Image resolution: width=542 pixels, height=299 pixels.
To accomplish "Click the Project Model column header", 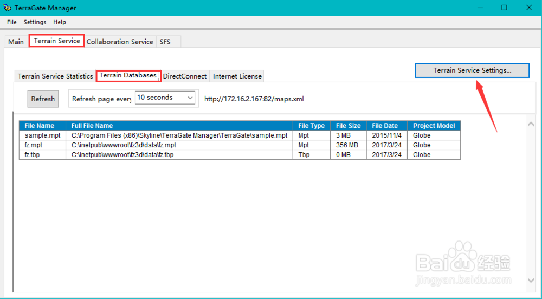I will point(434,126).
